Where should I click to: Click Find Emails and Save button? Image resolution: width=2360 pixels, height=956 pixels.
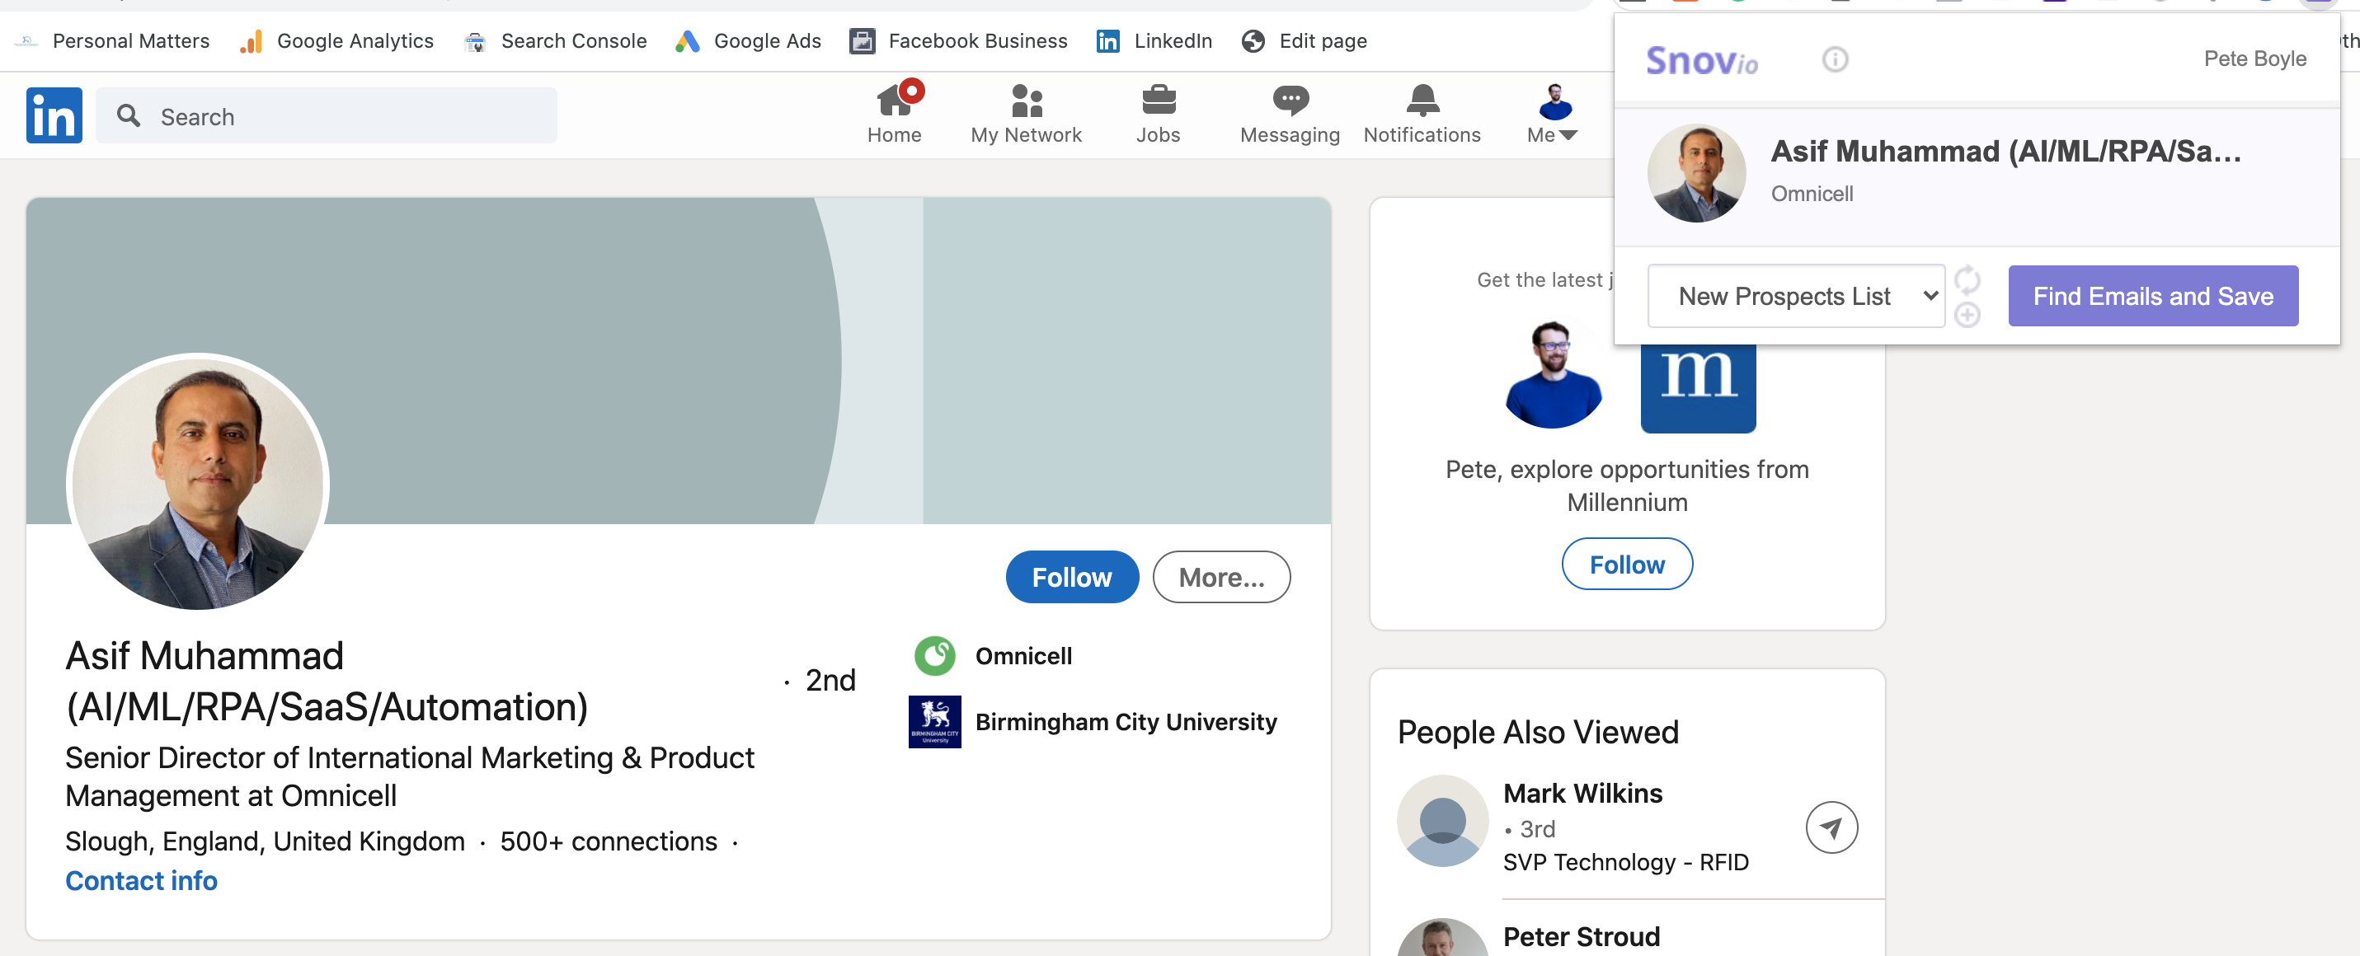(2152, 296)
